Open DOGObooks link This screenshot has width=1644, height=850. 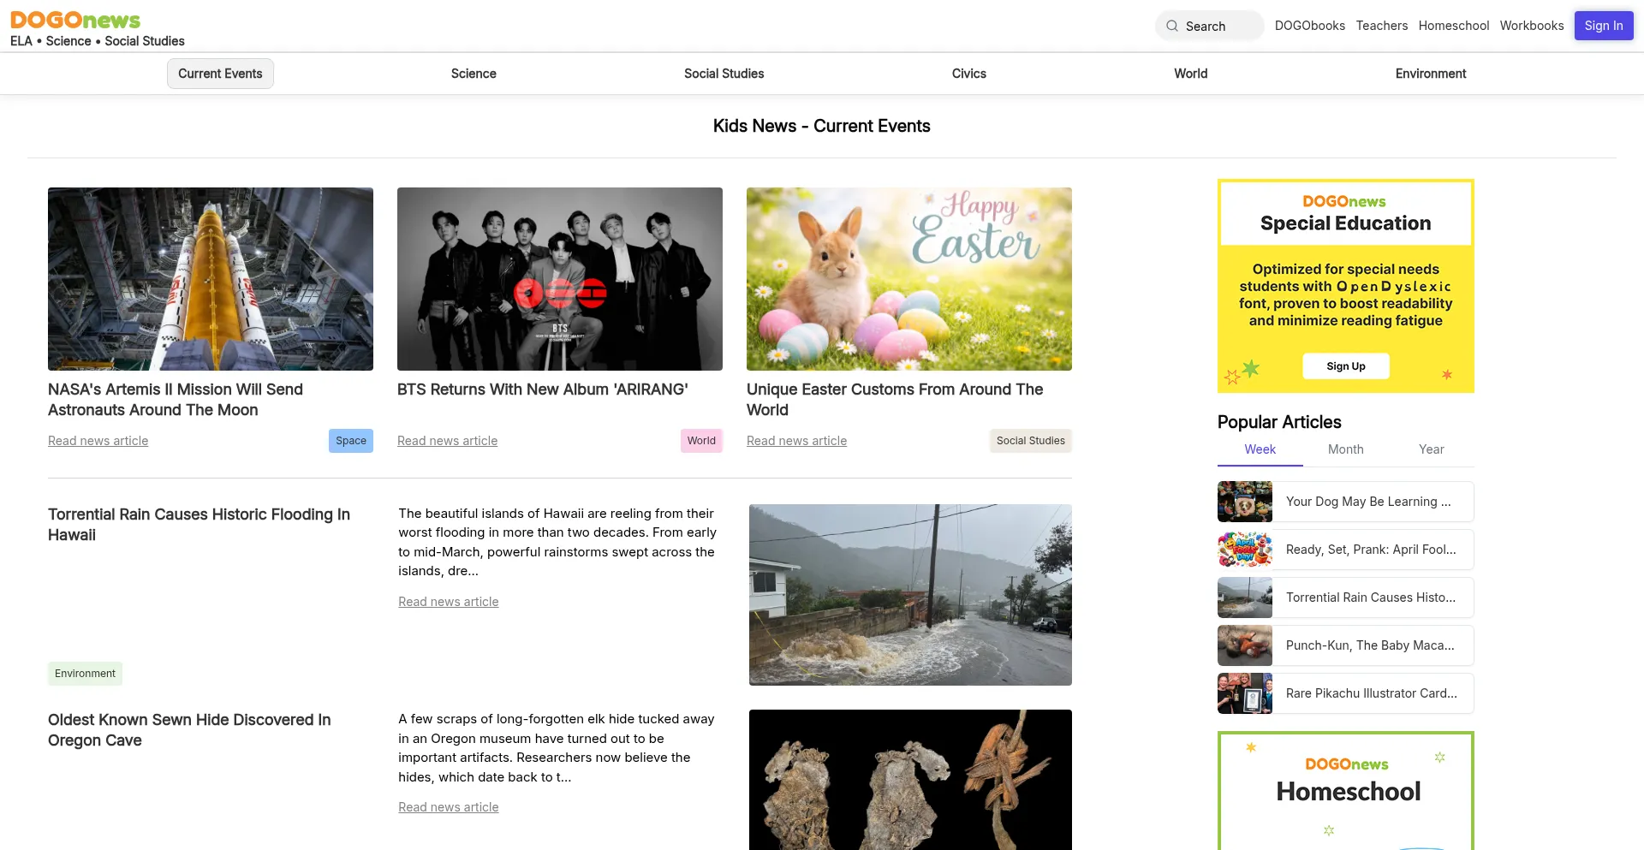click(x=1309, y=26)
